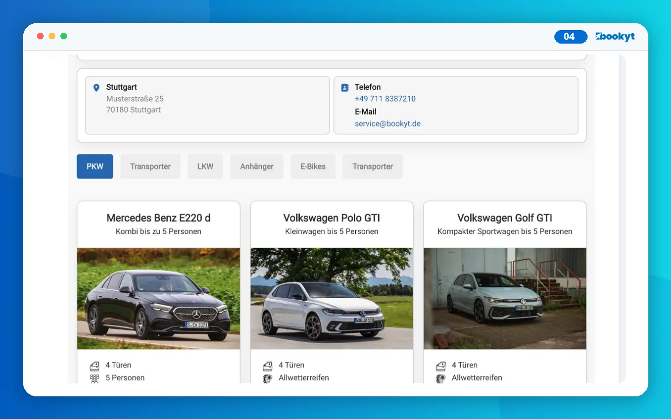Call the phone number +49 711 8387210

(385, 99)
